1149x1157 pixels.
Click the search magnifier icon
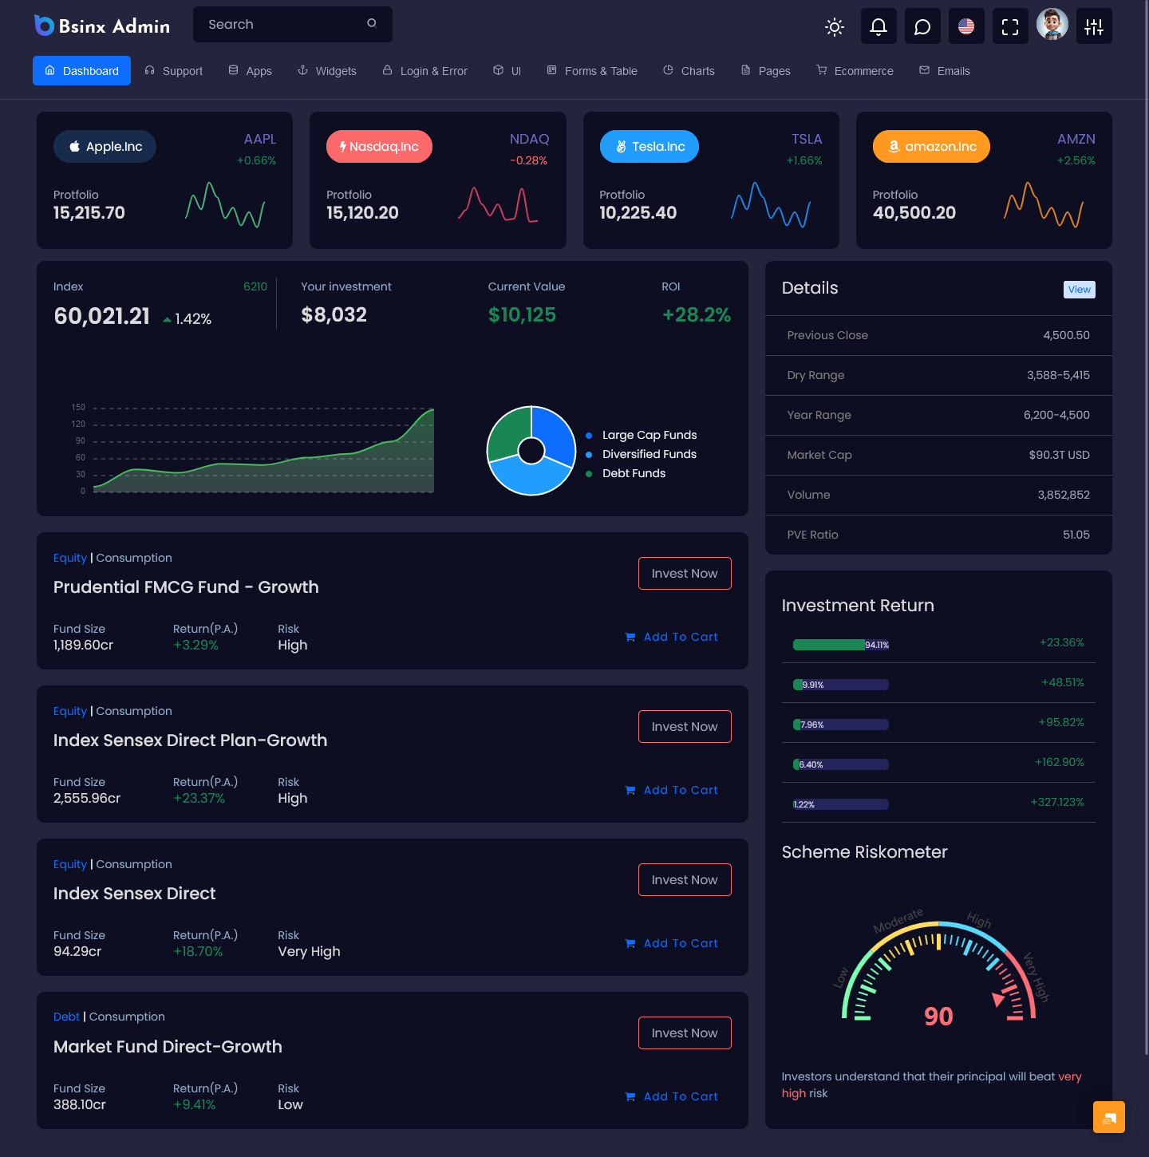(x=371, y=24)
